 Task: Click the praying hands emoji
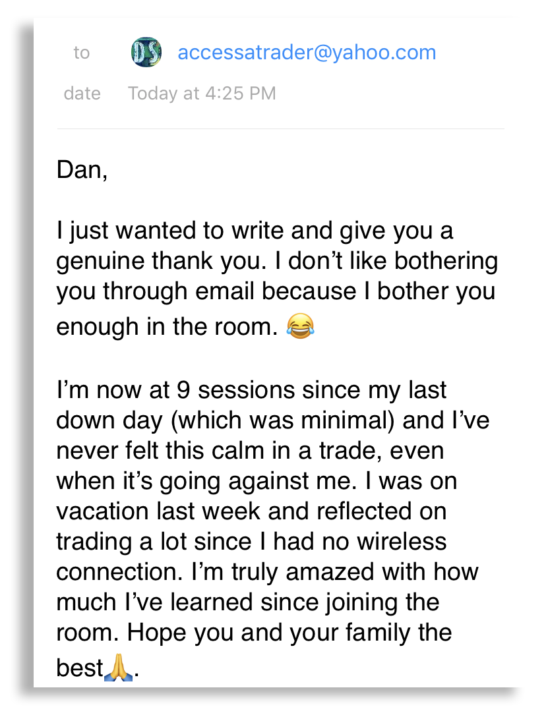118,667
